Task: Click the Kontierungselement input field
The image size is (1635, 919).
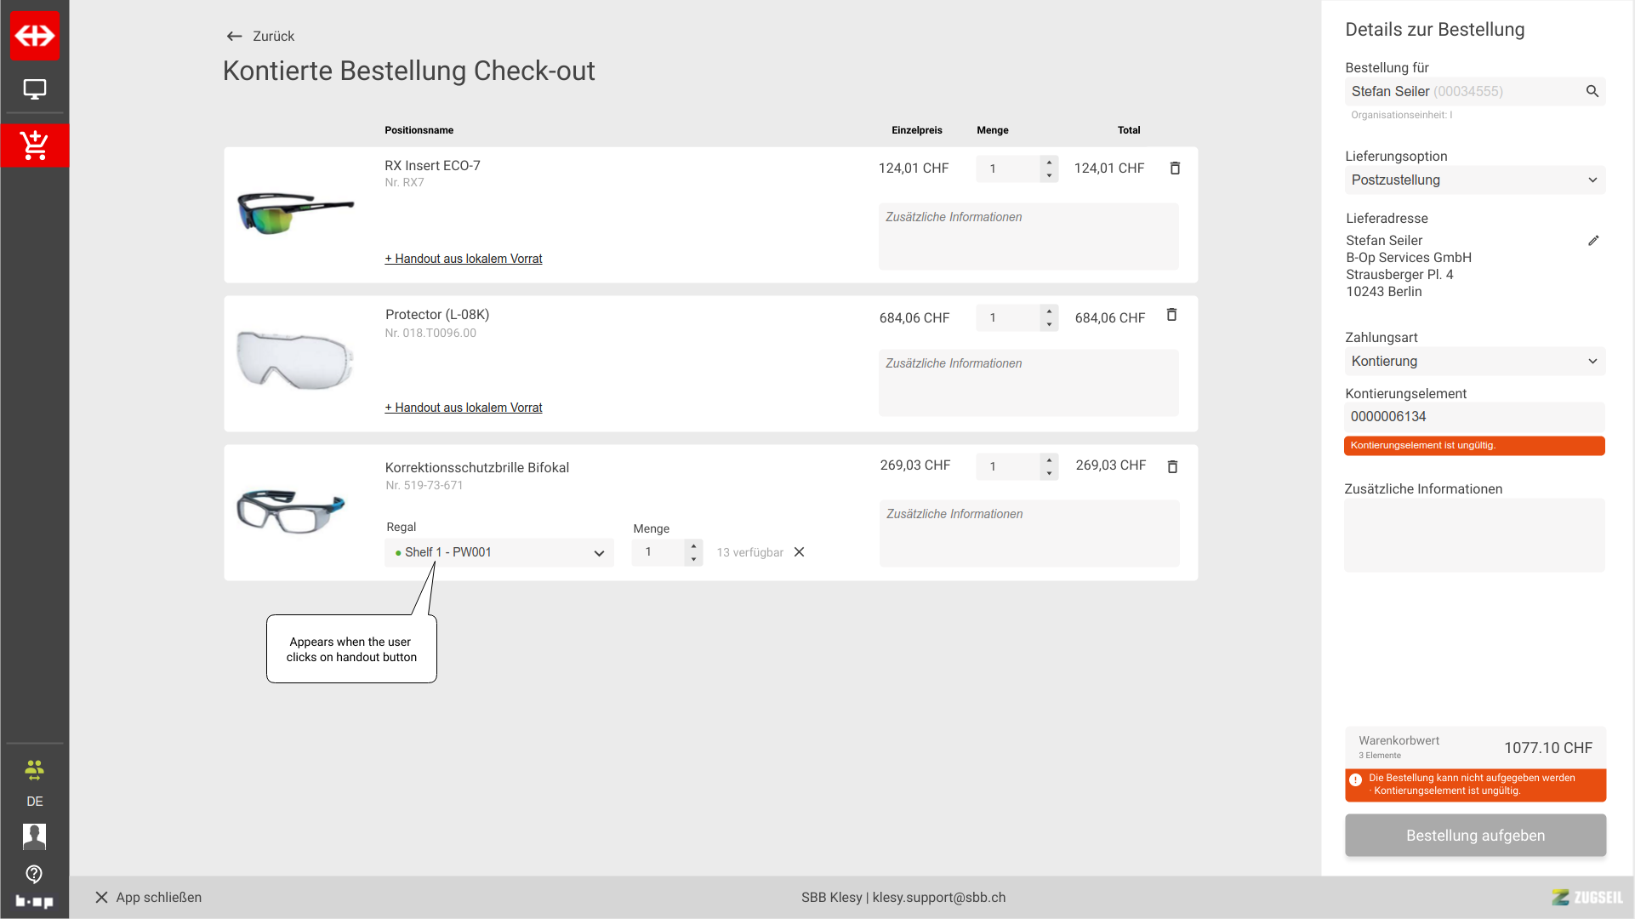Action: pos(1473,417)
